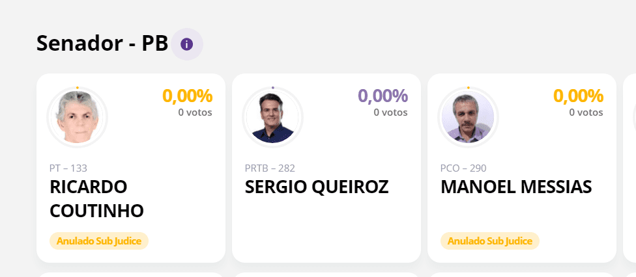Click Anulado Sub Judice badge under Ricardo Coutinho
The image size is (636, 277).
point(99,241)
